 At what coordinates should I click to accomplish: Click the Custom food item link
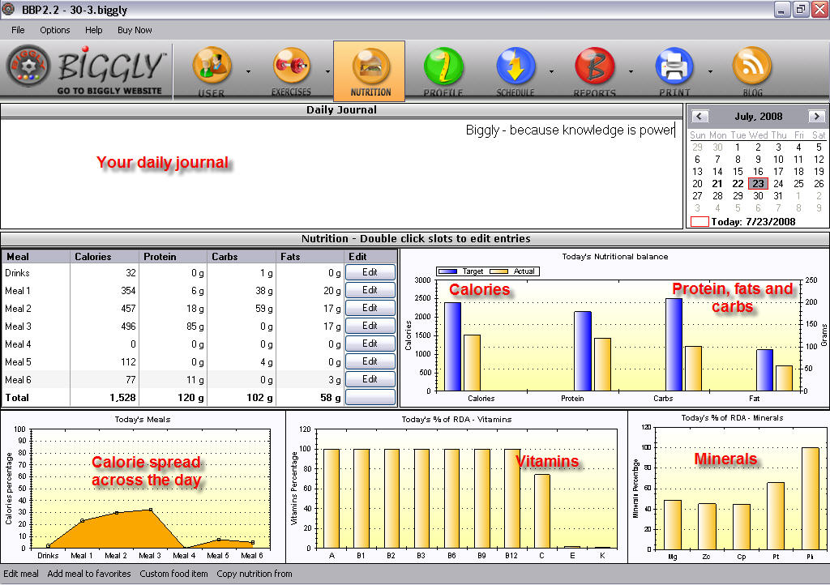[173, 574]
